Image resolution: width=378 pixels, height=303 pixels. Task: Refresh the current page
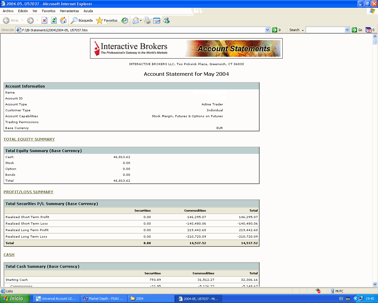54,20
